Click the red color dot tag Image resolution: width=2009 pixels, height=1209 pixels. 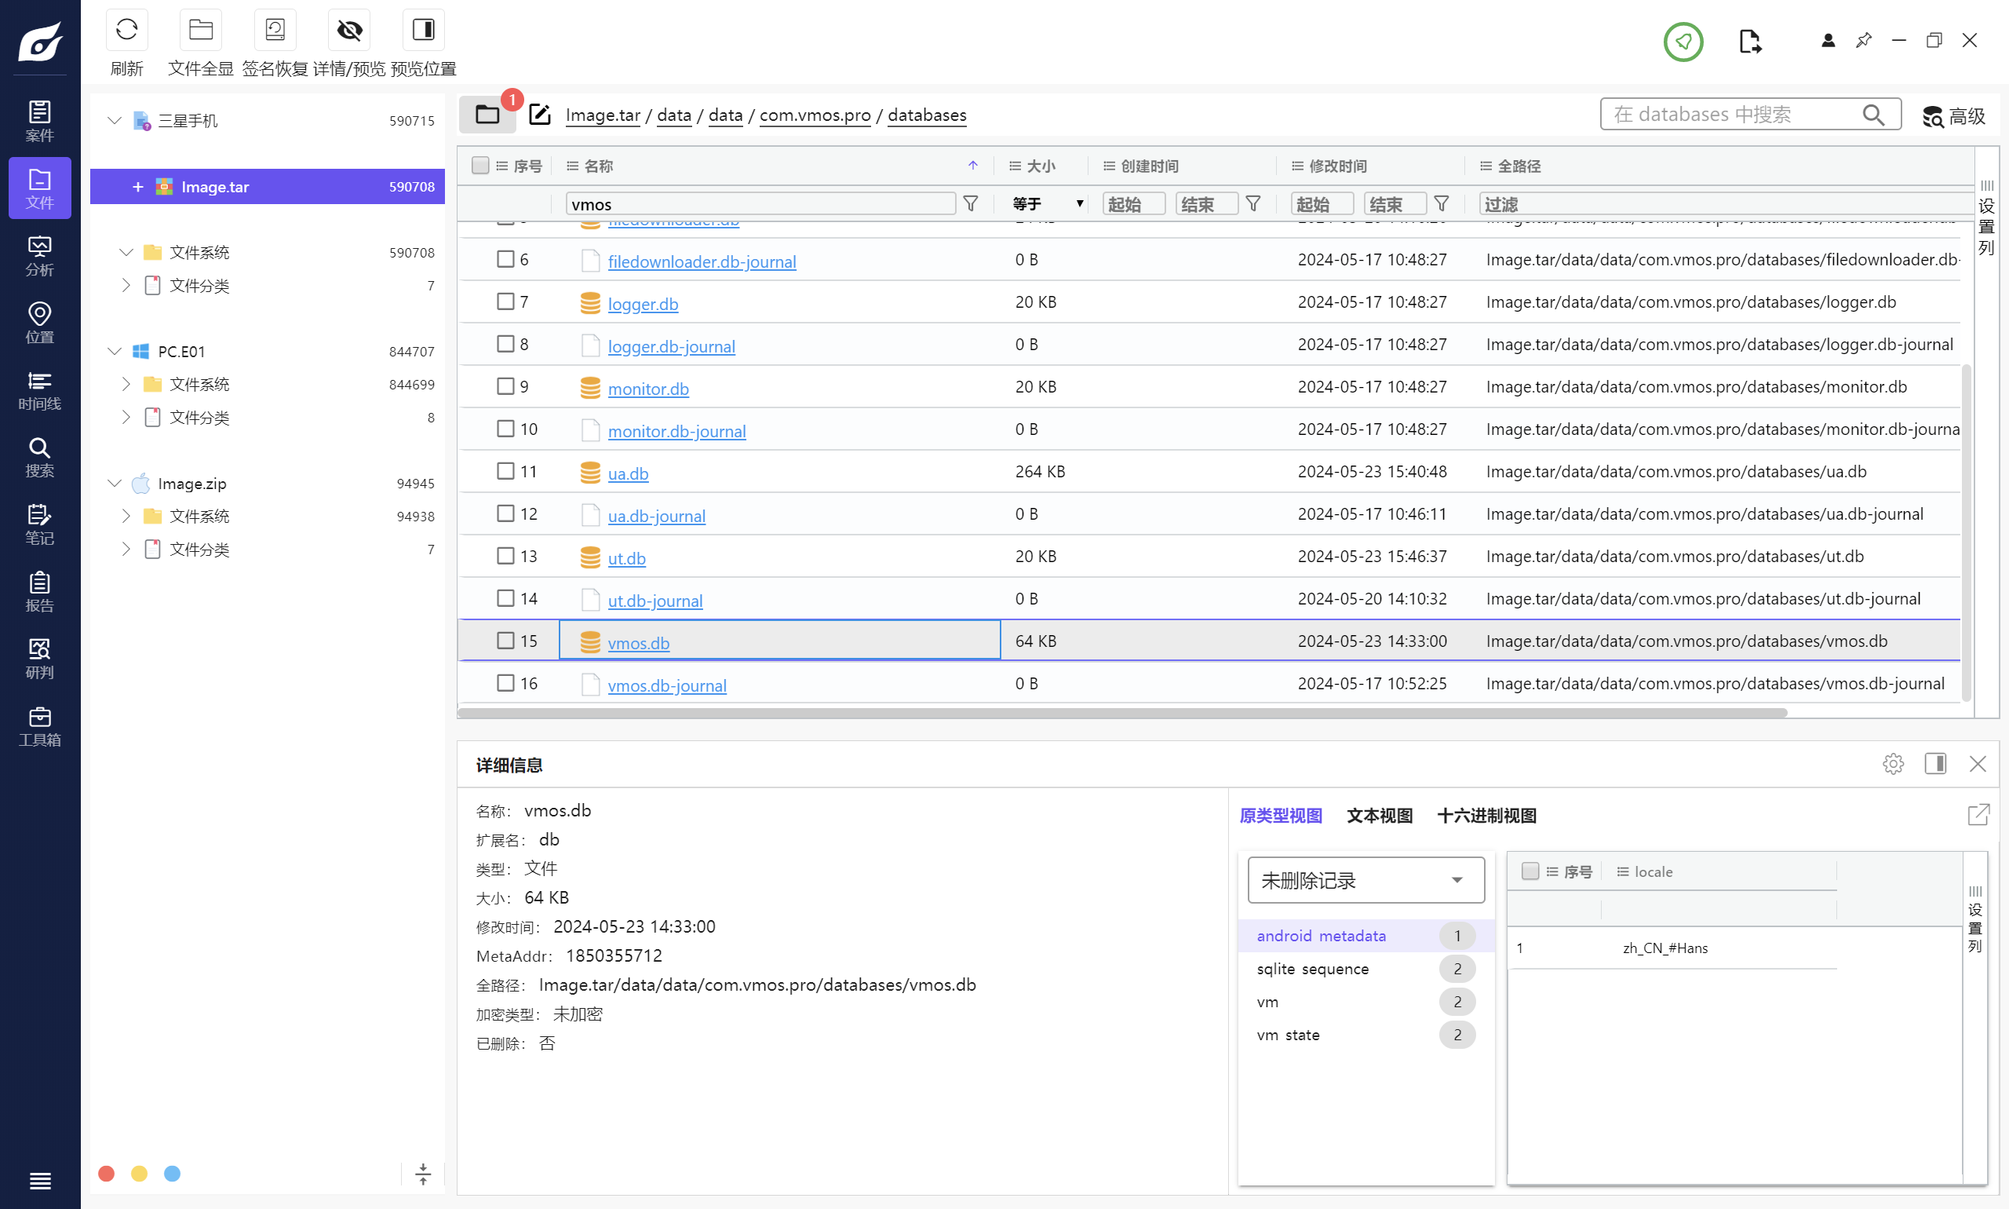point(106,1173)
